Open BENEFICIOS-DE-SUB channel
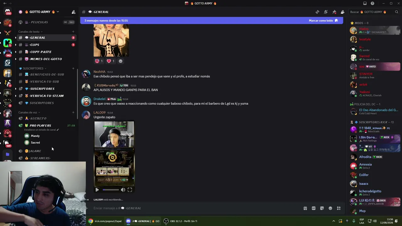Viewport: 402px width, 226px height. (x=46, y=74)
